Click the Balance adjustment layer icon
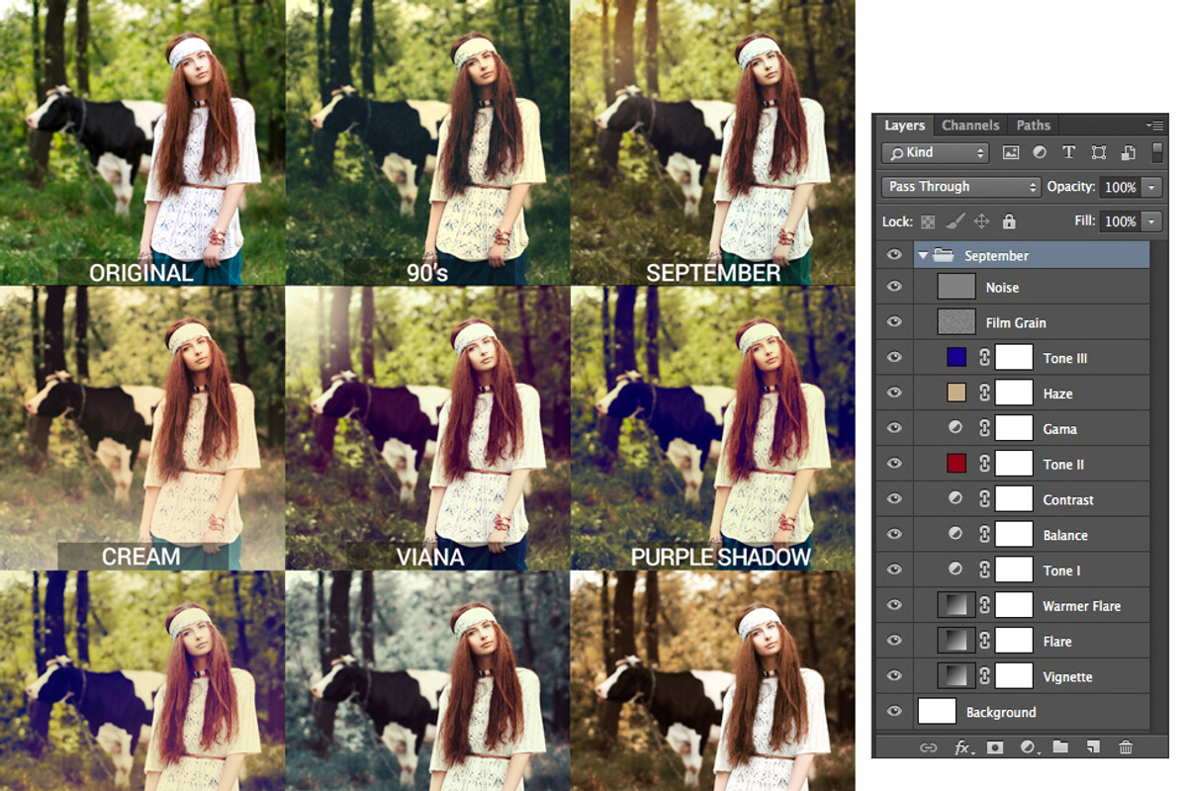This screenshot has width=1187, height=791. pos(956,534)
